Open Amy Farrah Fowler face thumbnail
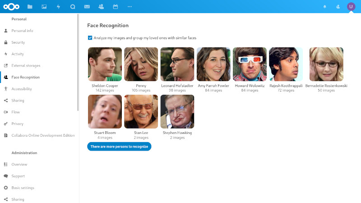361x203 pixels. point(213,64)
